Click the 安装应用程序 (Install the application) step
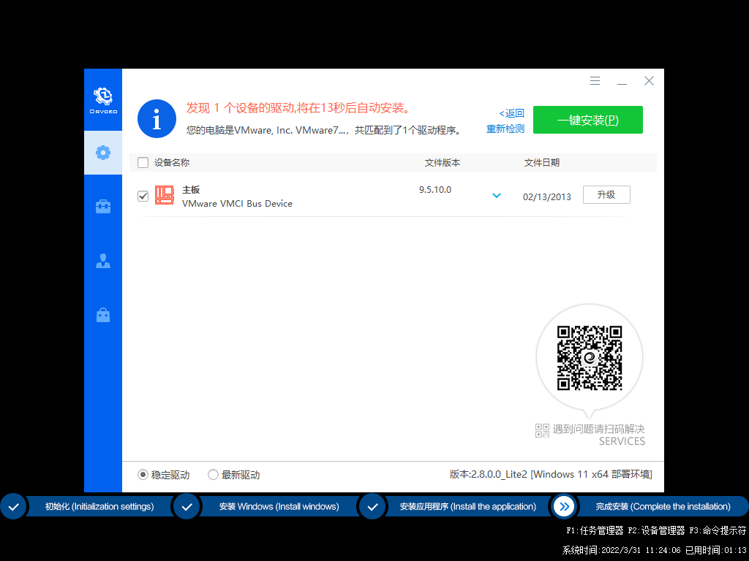 (x=467, y=507)
